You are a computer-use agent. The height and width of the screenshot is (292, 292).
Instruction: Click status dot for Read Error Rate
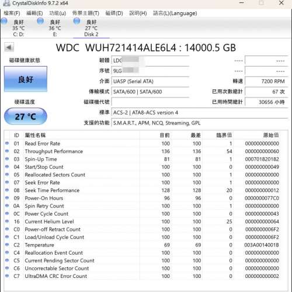point(7,144)
